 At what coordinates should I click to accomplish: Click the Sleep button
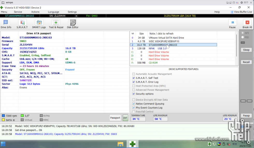[246, 50]
